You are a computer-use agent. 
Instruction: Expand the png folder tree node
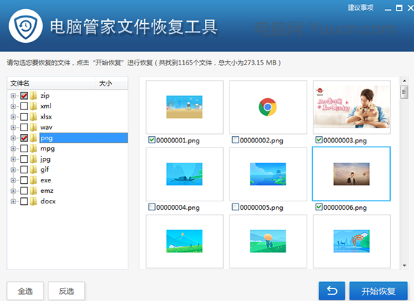click(x=13, y=138)
